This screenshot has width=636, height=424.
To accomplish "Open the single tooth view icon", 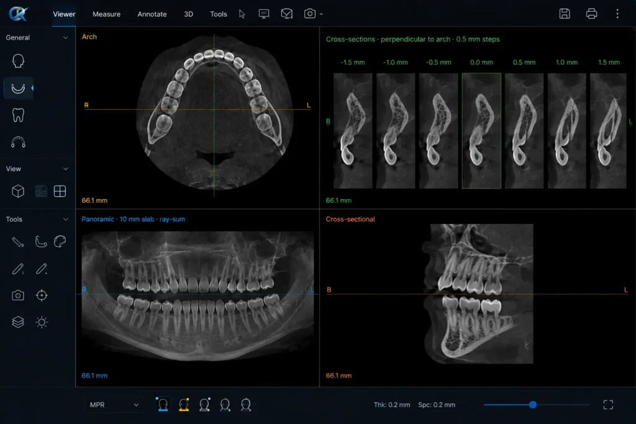I will [x=18, y=115].
